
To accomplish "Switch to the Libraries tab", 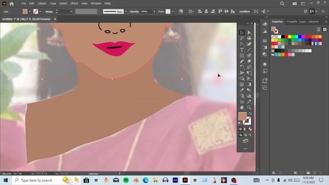I will (x=314, y=22).
